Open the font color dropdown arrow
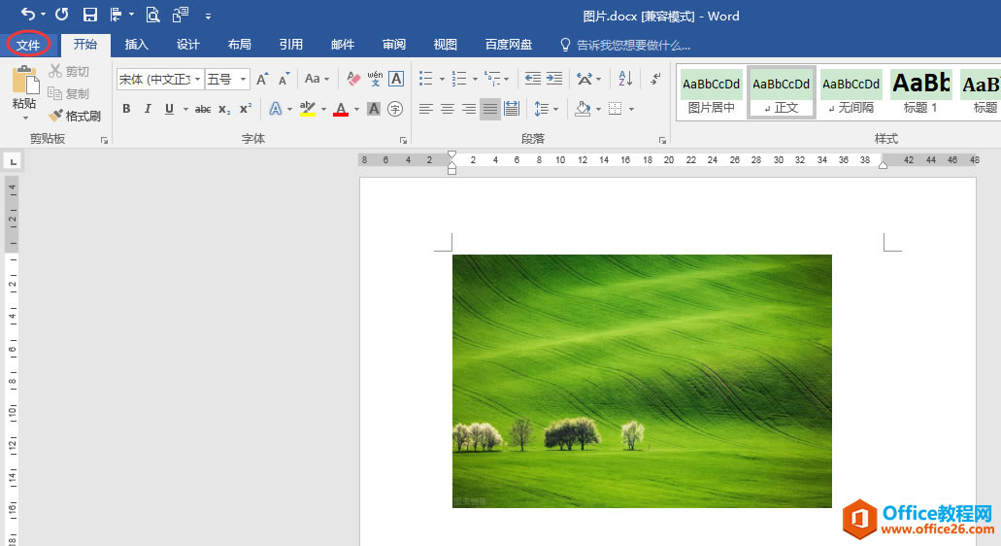This screenshot has height=546, width=1001. click(x=357, y=109)
